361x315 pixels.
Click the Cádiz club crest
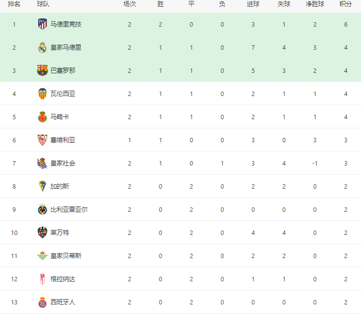point(42,186)
